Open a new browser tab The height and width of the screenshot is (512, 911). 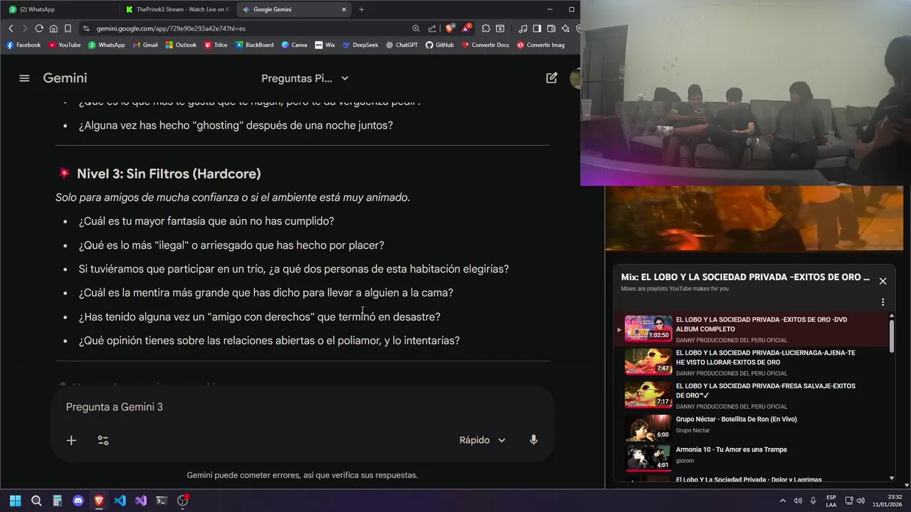pyautogui.click(x=362, y=9)
